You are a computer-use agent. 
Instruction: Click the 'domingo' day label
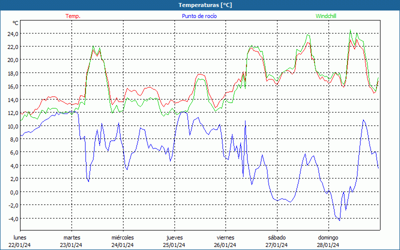point(328,237)
